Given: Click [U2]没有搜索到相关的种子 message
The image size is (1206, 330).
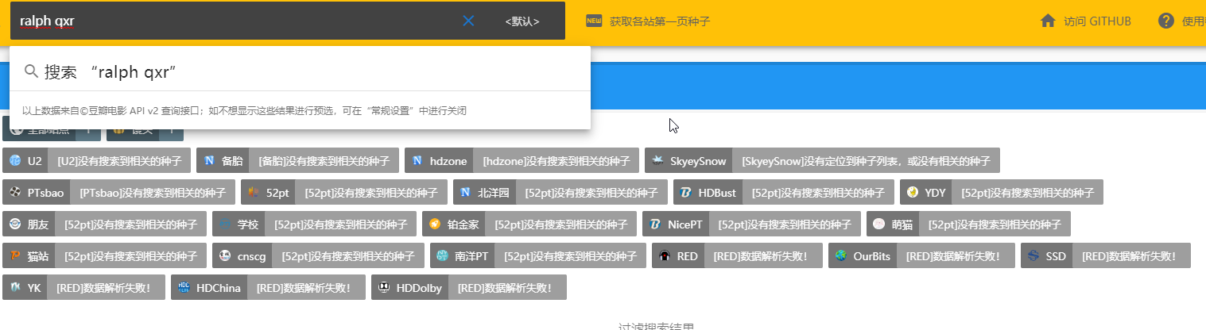Looking at the screenshot, I should [120, 161].
